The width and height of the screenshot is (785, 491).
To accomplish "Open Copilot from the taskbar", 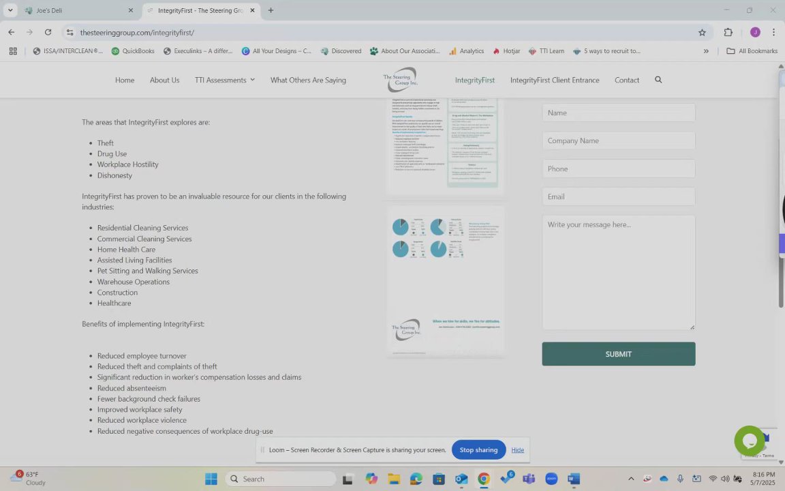I will pos(371,479).
